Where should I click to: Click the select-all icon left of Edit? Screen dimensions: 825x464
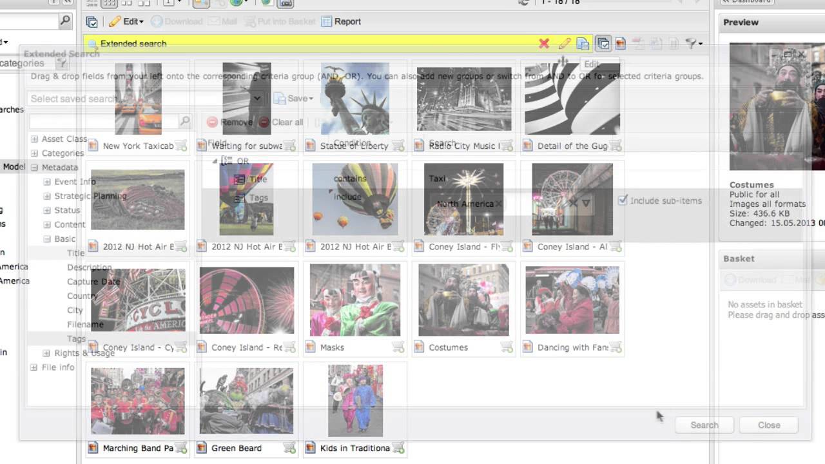[92, 22]
